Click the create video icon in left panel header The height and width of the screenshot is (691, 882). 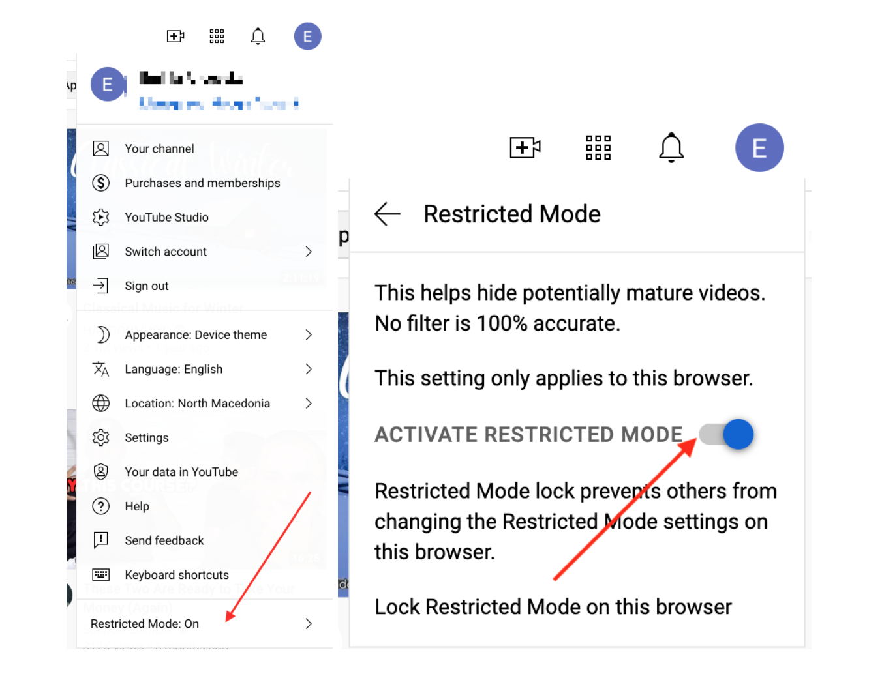175,37
